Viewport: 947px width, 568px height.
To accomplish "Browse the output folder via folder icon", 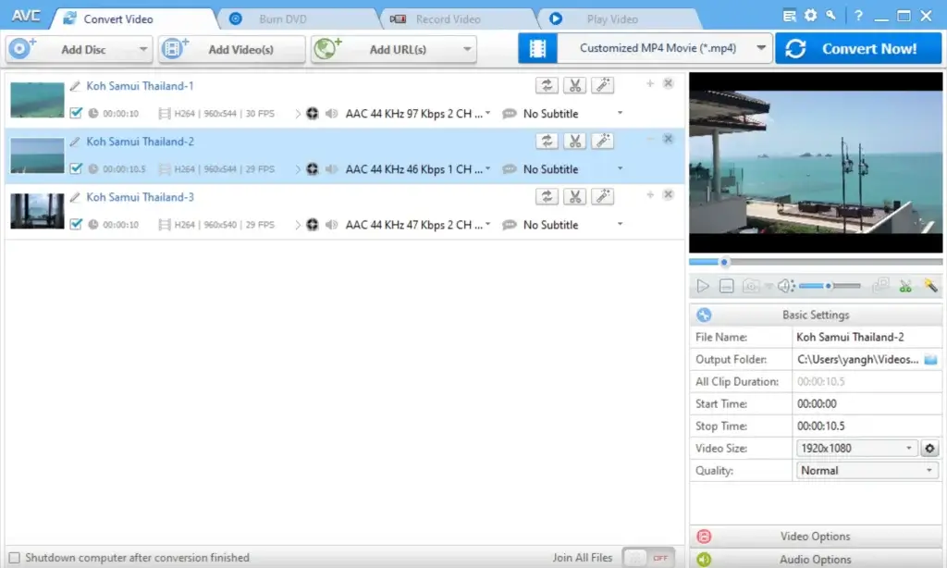I will 931,359.
